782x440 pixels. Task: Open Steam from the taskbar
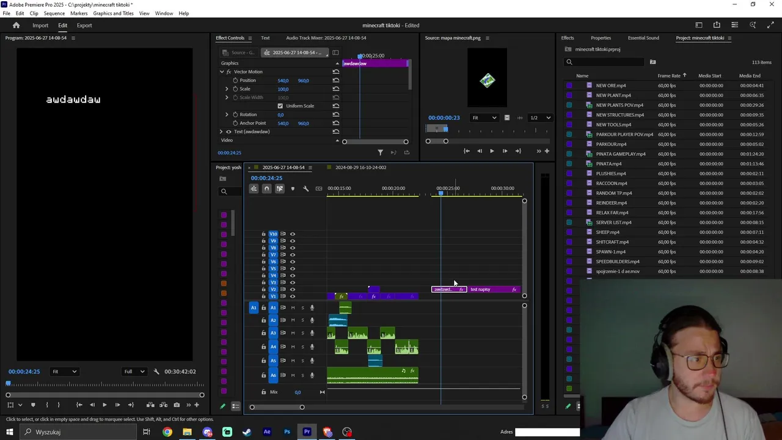tap(247, 432)
